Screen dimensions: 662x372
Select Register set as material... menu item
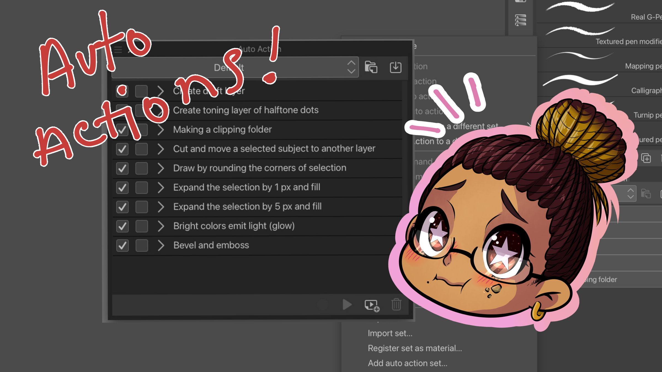click(415, 348)
